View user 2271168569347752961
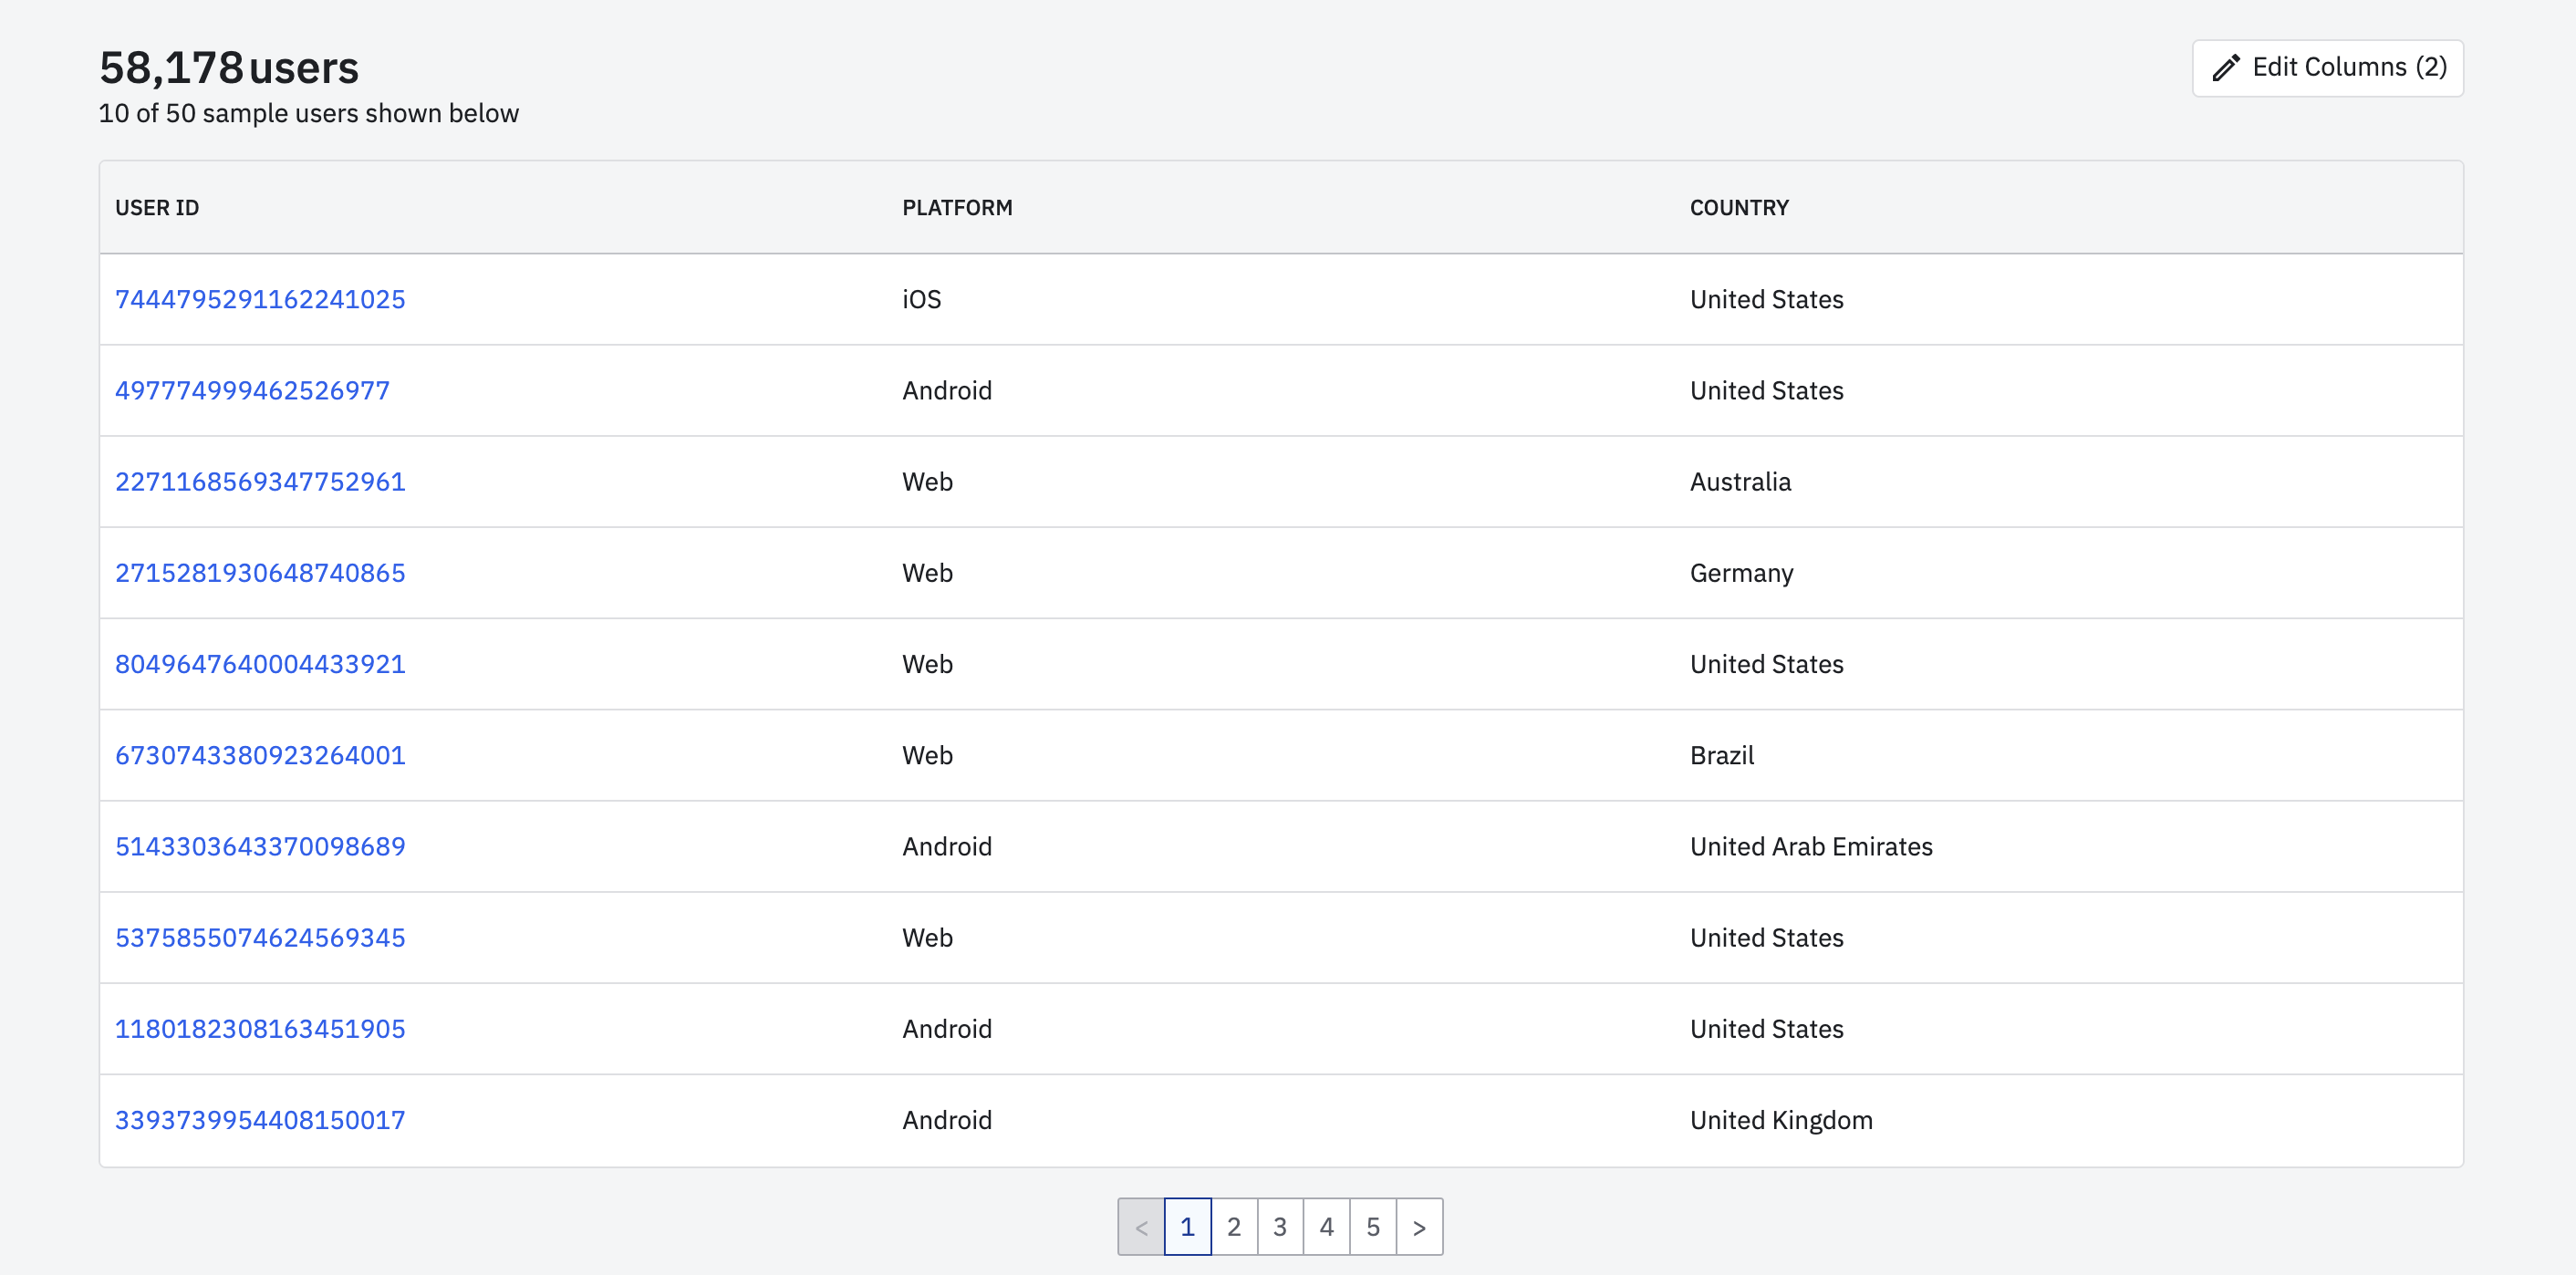The width and height of the screenshot is (2576, 1275). tap(260, 482)
